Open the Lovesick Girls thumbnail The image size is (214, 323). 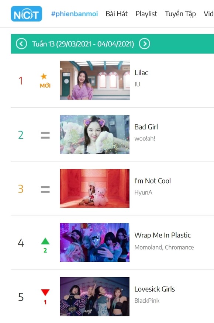click(x=94, y=296)
